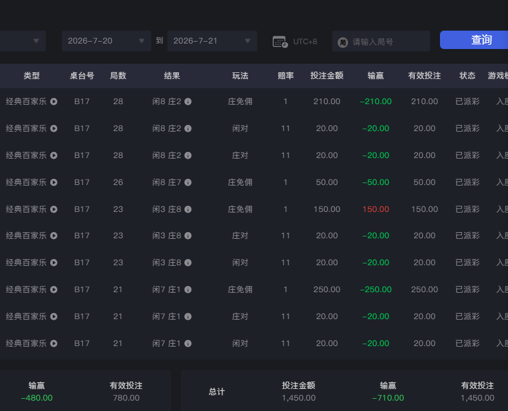The width and height of the screenshot is (508, 411).
Task: Open result info for round 23 庄免佣 row
Action: (188, 209)
